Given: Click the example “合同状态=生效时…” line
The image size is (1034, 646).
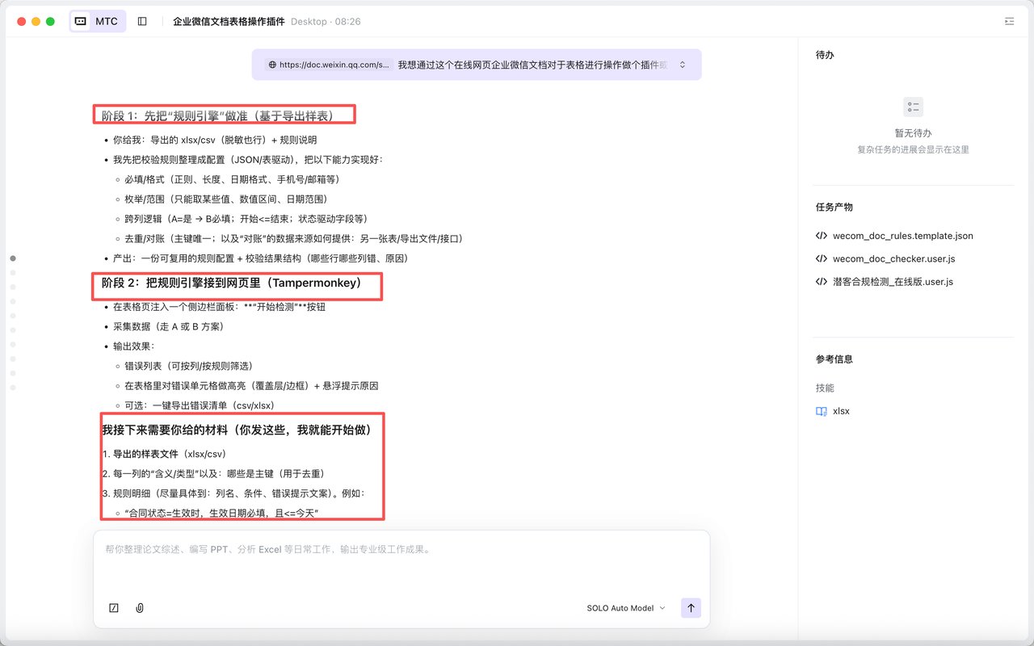Looking at the screenshot, I should pos(222,513).
